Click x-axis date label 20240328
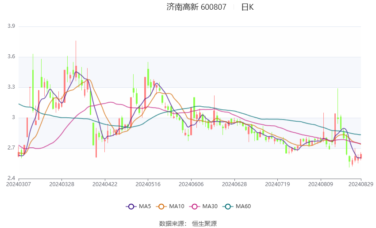 point(61,184)
